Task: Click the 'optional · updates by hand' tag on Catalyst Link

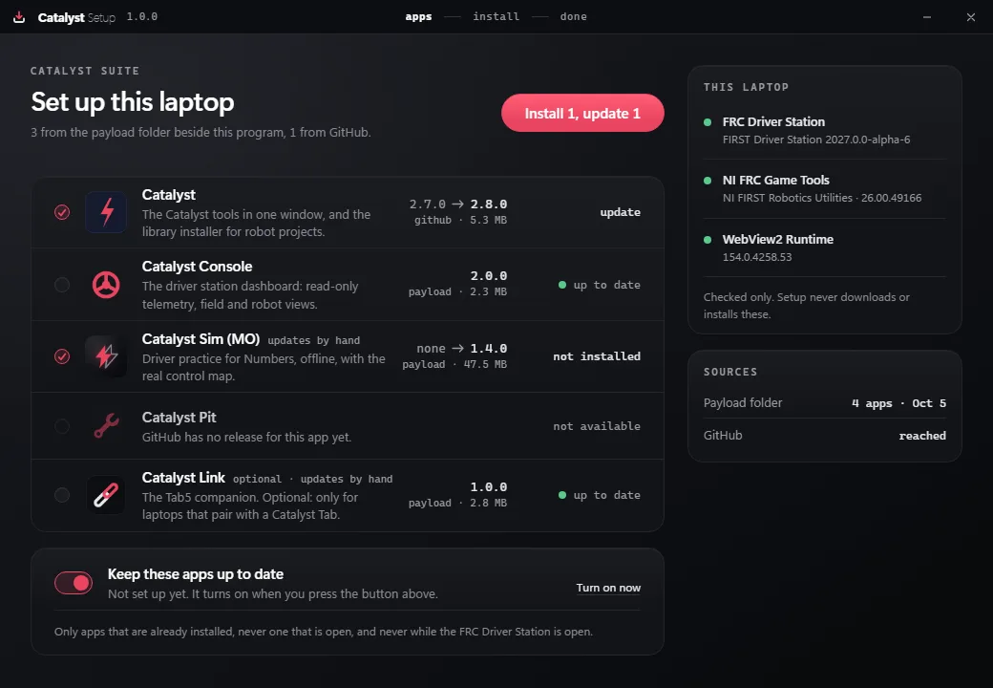Action: (x=313, y=479)
